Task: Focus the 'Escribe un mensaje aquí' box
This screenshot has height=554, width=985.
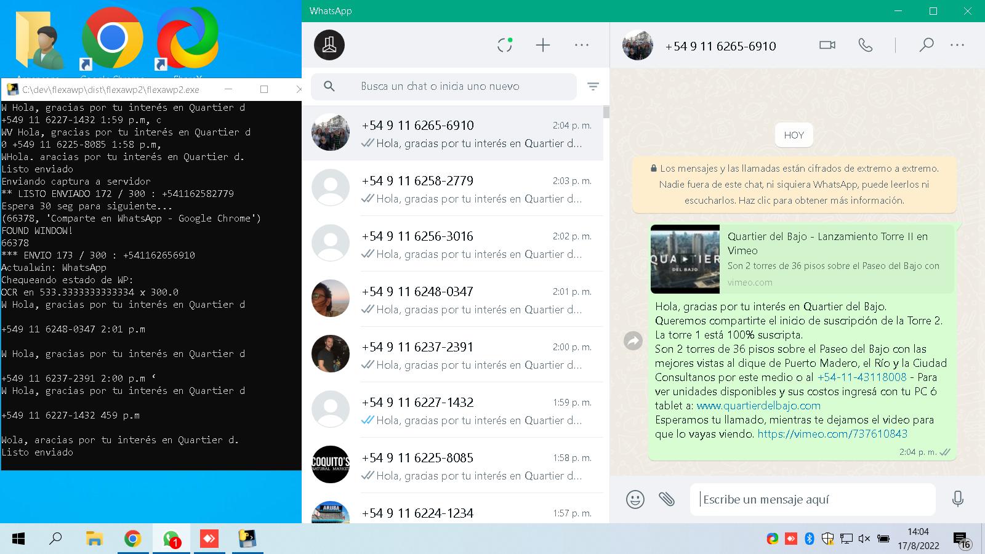Action: point(813,499)
